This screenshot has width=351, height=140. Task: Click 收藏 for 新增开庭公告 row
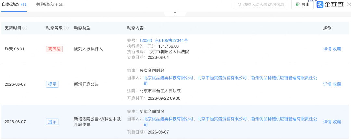tap(337, 84)
